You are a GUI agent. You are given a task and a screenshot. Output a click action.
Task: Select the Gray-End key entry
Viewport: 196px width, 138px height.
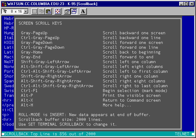pyautogui.click(x=30, y=57)
